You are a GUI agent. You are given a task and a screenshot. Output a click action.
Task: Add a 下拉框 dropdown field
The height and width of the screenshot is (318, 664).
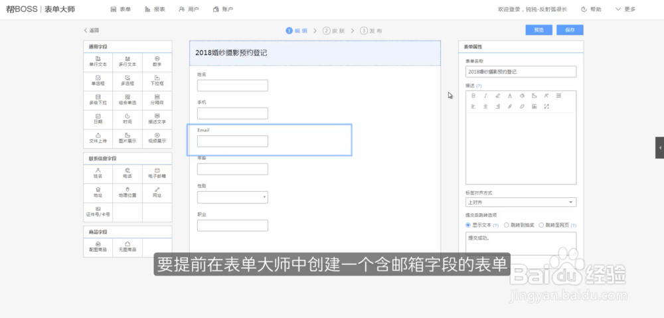click(157, 81)
